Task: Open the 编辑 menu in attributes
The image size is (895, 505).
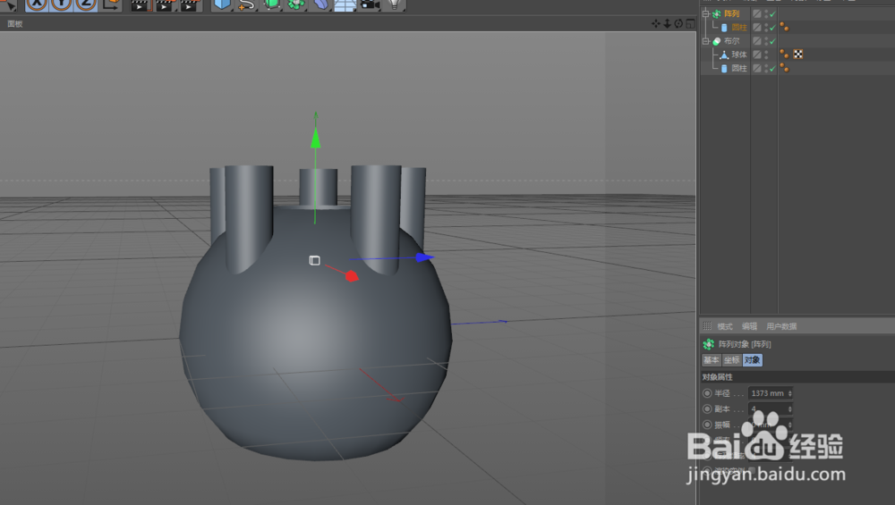Action: click(749, 326)
